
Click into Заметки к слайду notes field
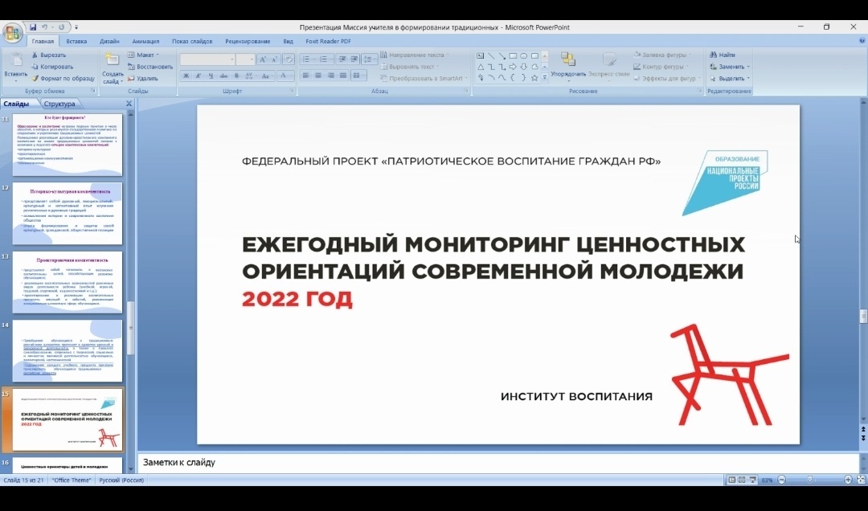pyautogui.click(x=498, y=462)
